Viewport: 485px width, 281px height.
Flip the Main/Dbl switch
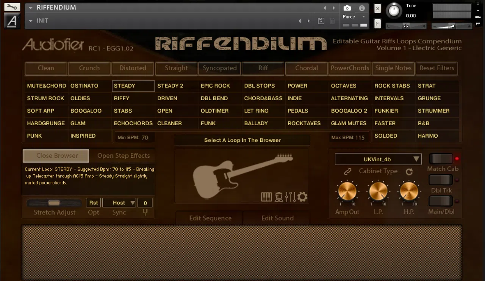point(441,201)
